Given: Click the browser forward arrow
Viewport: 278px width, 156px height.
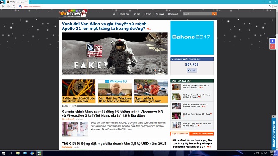Looking at the screenshot, I should pyautogui.click(x=8, y=6).
